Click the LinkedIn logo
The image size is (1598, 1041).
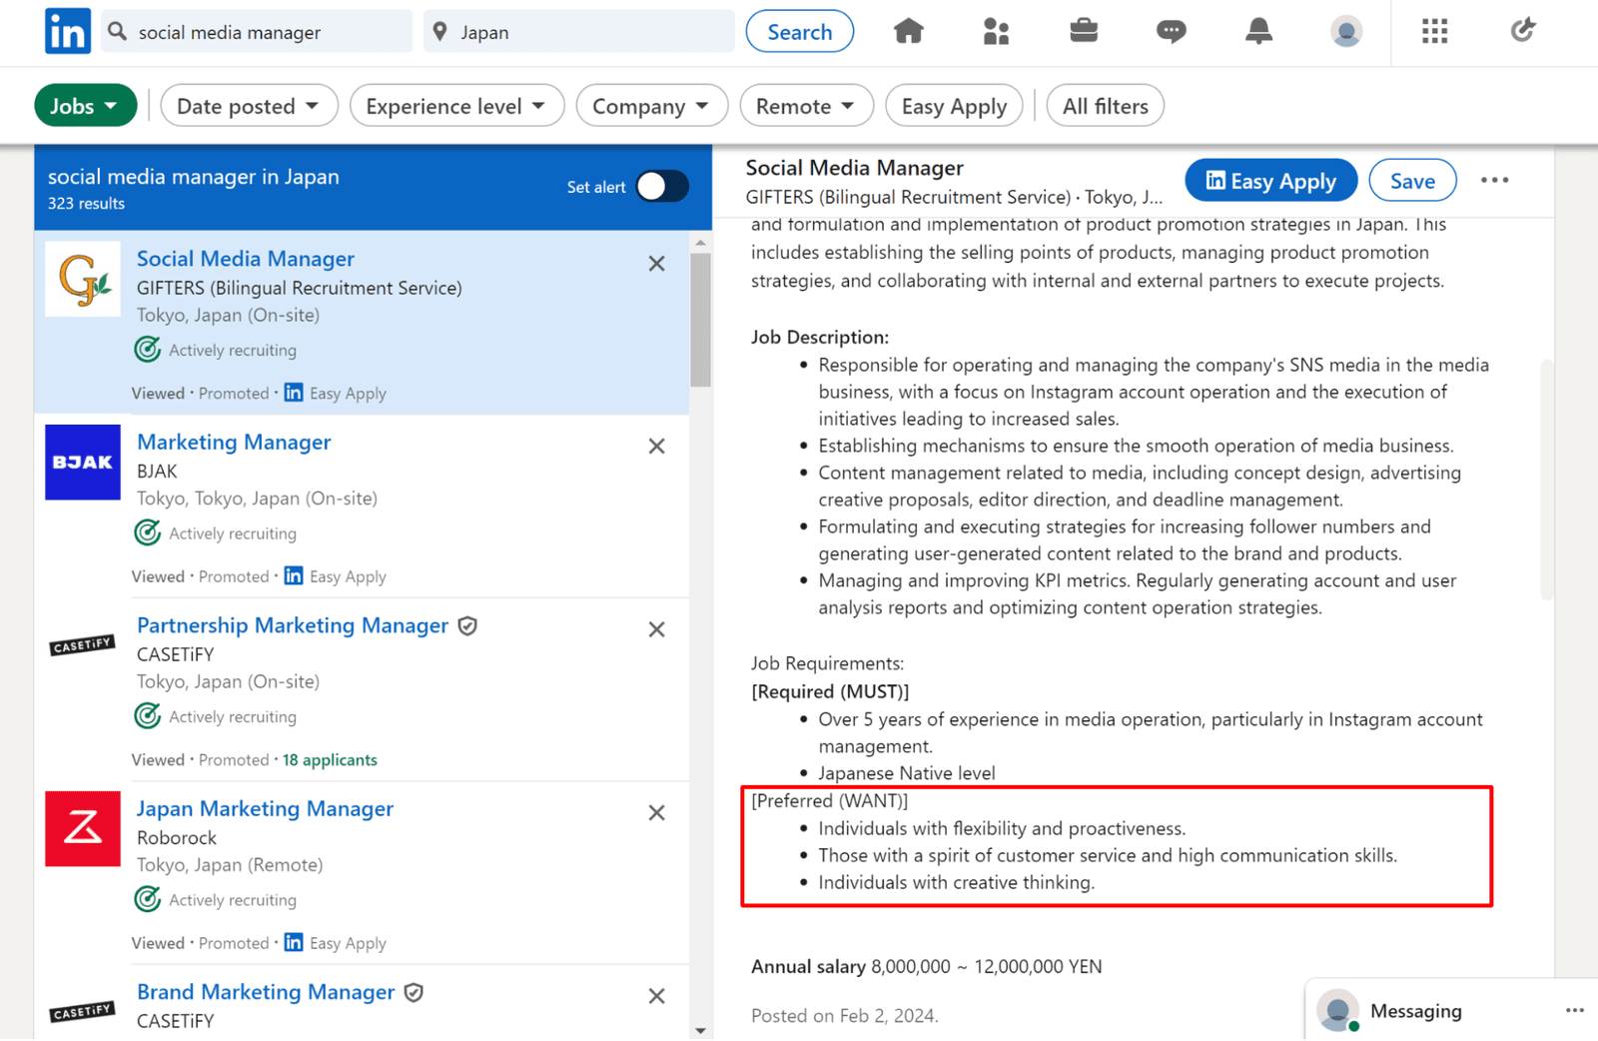tap(68, 32)
